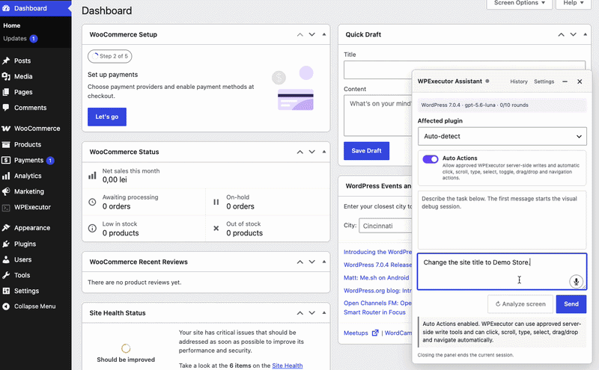The height and width of the screenshot is (370, 599).
Task: Click the Settings sliders icon in sidebar
Action: (x=6, y=291)
